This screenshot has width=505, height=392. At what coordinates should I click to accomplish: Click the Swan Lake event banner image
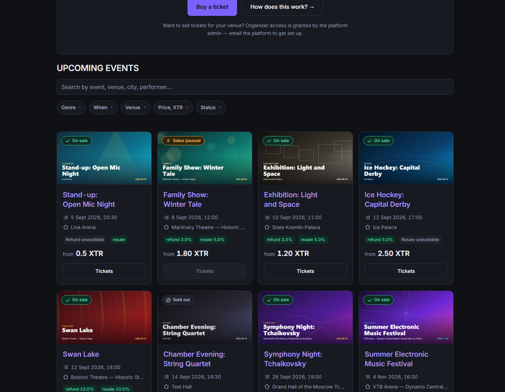[x=104, y=318]
